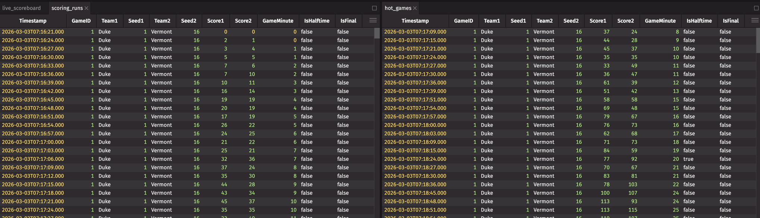This screenshot has height=218, width=760.
Task: Select Score2 value 115 in hot_games
Action: click(632, 210)
